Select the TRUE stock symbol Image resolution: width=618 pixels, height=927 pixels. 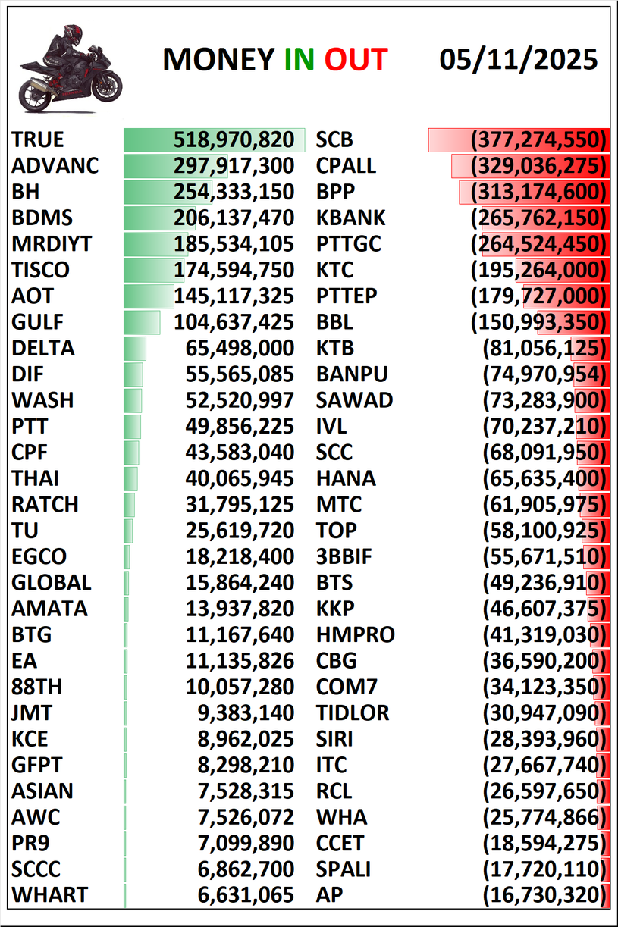point(38,139)
